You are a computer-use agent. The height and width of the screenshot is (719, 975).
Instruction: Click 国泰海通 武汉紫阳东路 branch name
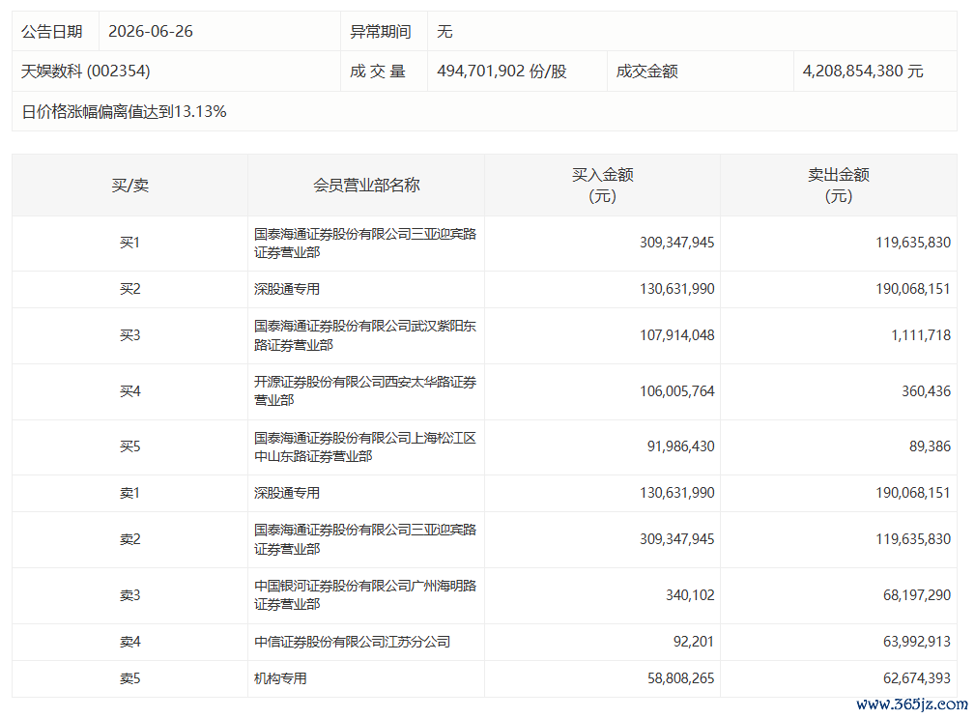coord(365,335)
